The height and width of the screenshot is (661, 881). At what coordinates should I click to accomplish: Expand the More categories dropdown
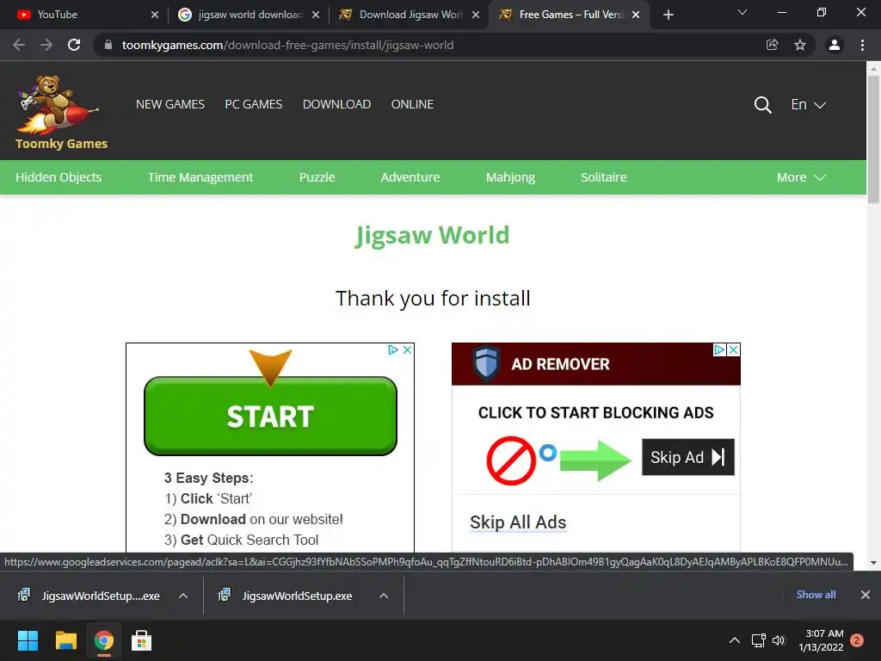[x=801, y=177]
